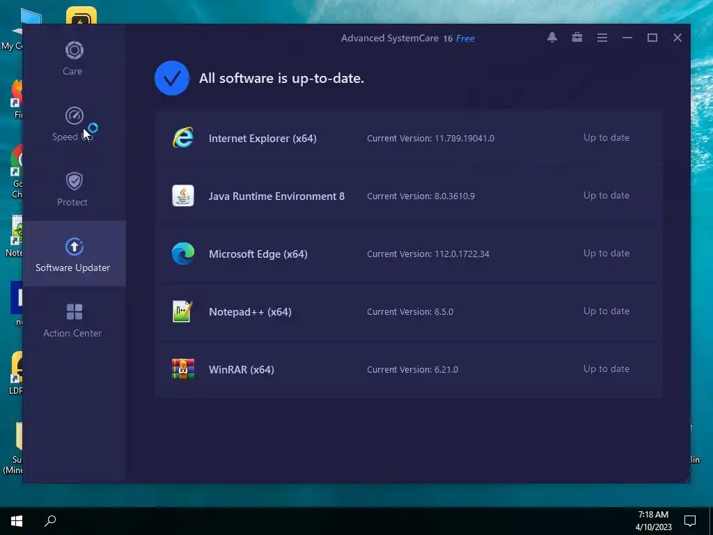Maximize the Advanced SystemCare window
Viewport: 713px width, 535px height.
(652, 38)
